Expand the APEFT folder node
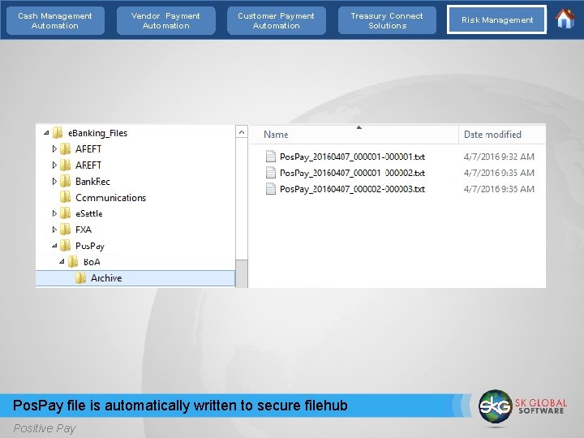Screen dimensions: 584x438 tap(54, 149)
